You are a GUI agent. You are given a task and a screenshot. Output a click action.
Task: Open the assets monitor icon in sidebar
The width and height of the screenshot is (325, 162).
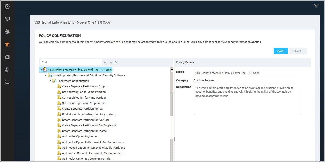(7, 19)
